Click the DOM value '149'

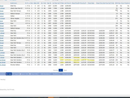[116, 26]
